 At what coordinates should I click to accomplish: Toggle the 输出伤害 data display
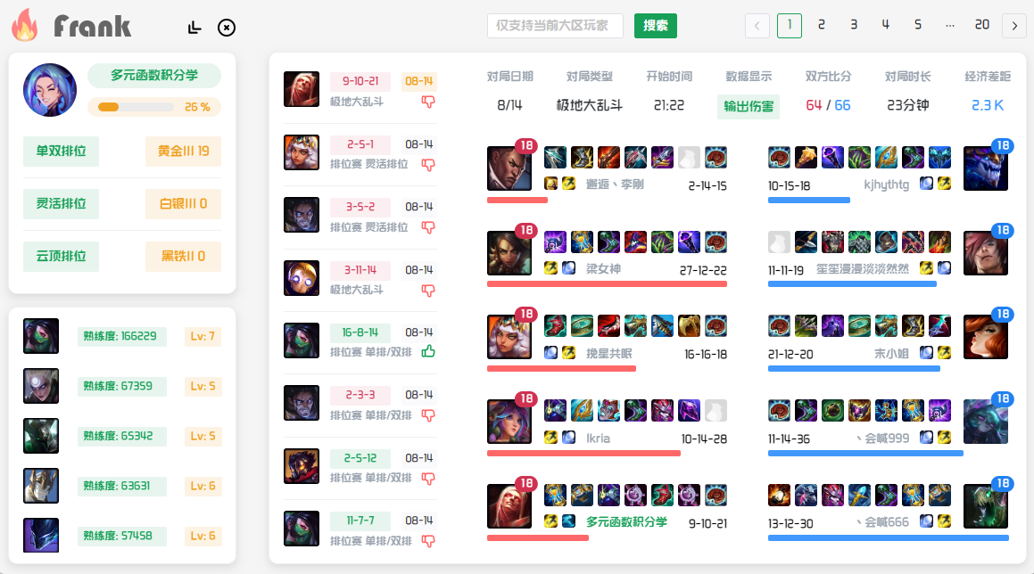point(749,106)
